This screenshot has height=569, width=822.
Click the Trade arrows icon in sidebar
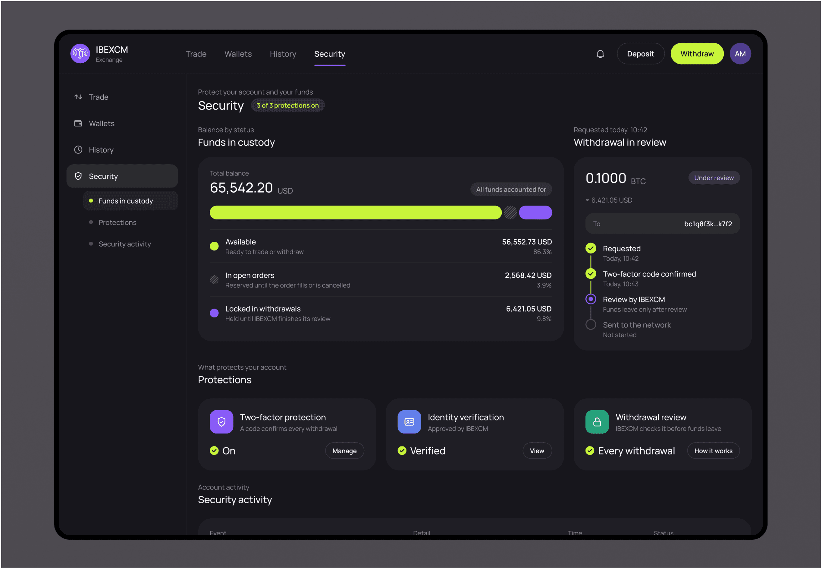point(78,97)
